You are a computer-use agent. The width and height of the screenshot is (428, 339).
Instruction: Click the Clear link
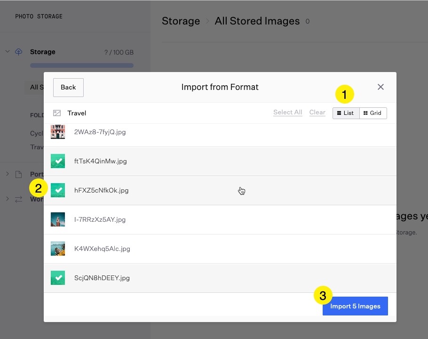point(317,113)
